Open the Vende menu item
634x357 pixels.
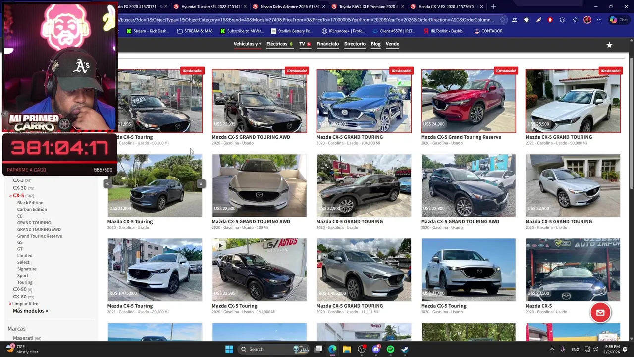392,44
